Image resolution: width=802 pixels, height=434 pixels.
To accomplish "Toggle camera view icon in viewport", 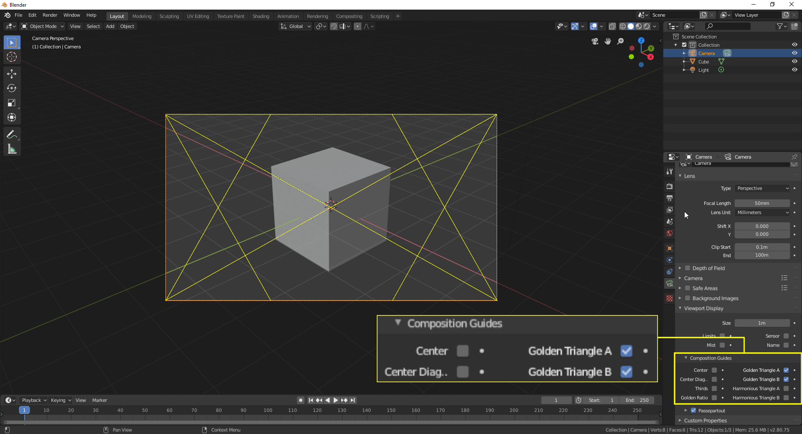I will [595, 41].
